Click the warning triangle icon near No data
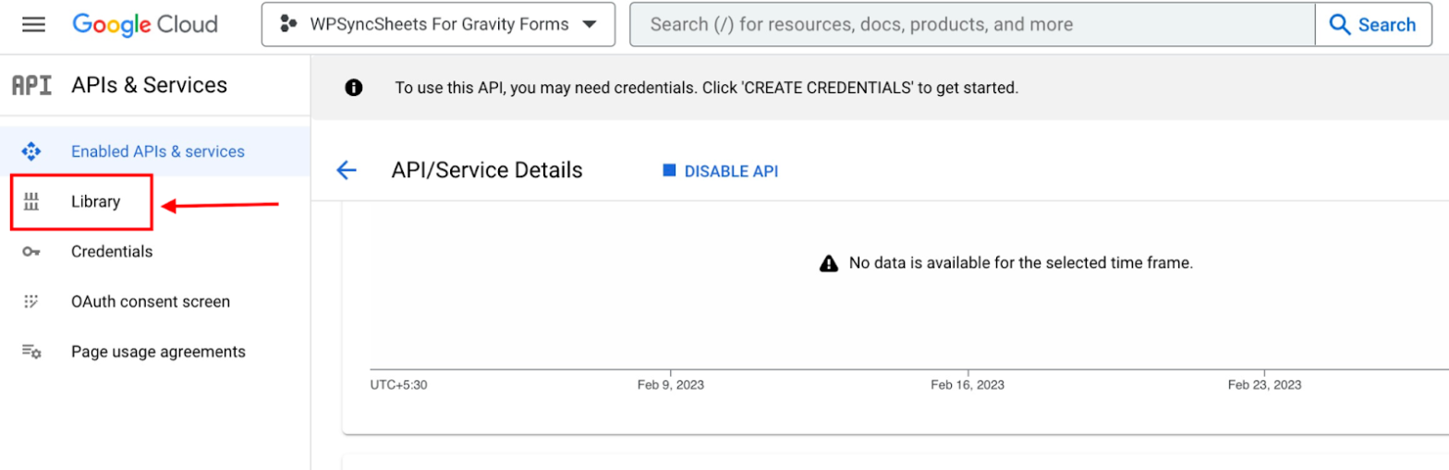The image size is (1449, 470). pyautogui.click(x=829, y=263)
